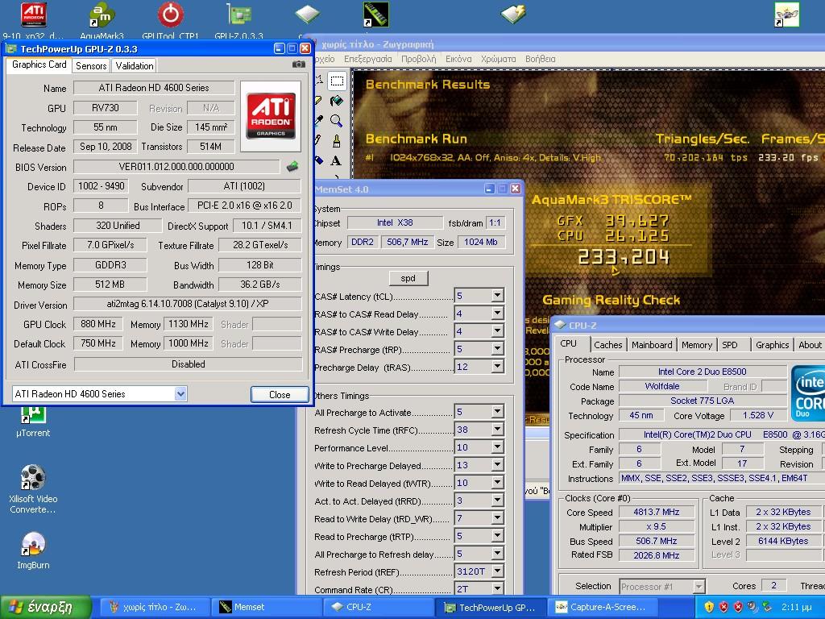The width and height of the screenshot is (825, 619).
Task: Open the top-right desktop shortcut icon
Action: coord(786,15)
